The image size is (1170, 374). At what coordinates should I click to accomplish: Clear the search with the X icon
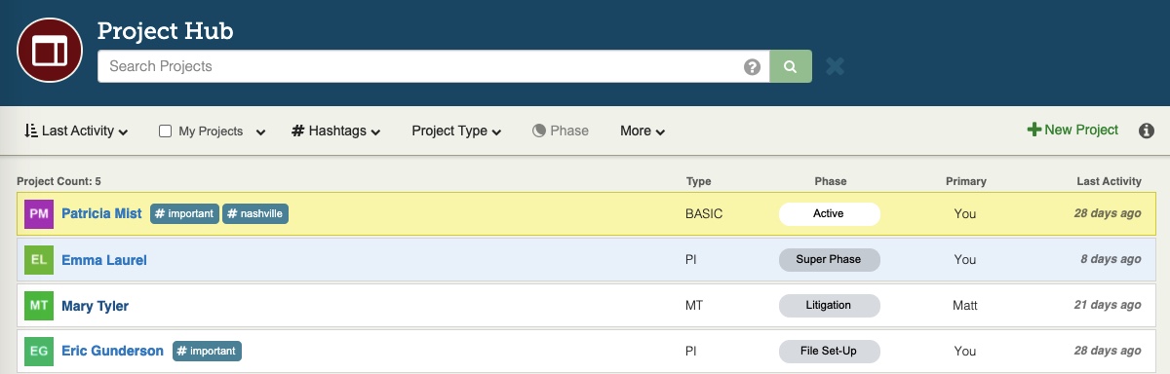pos(835,66)
